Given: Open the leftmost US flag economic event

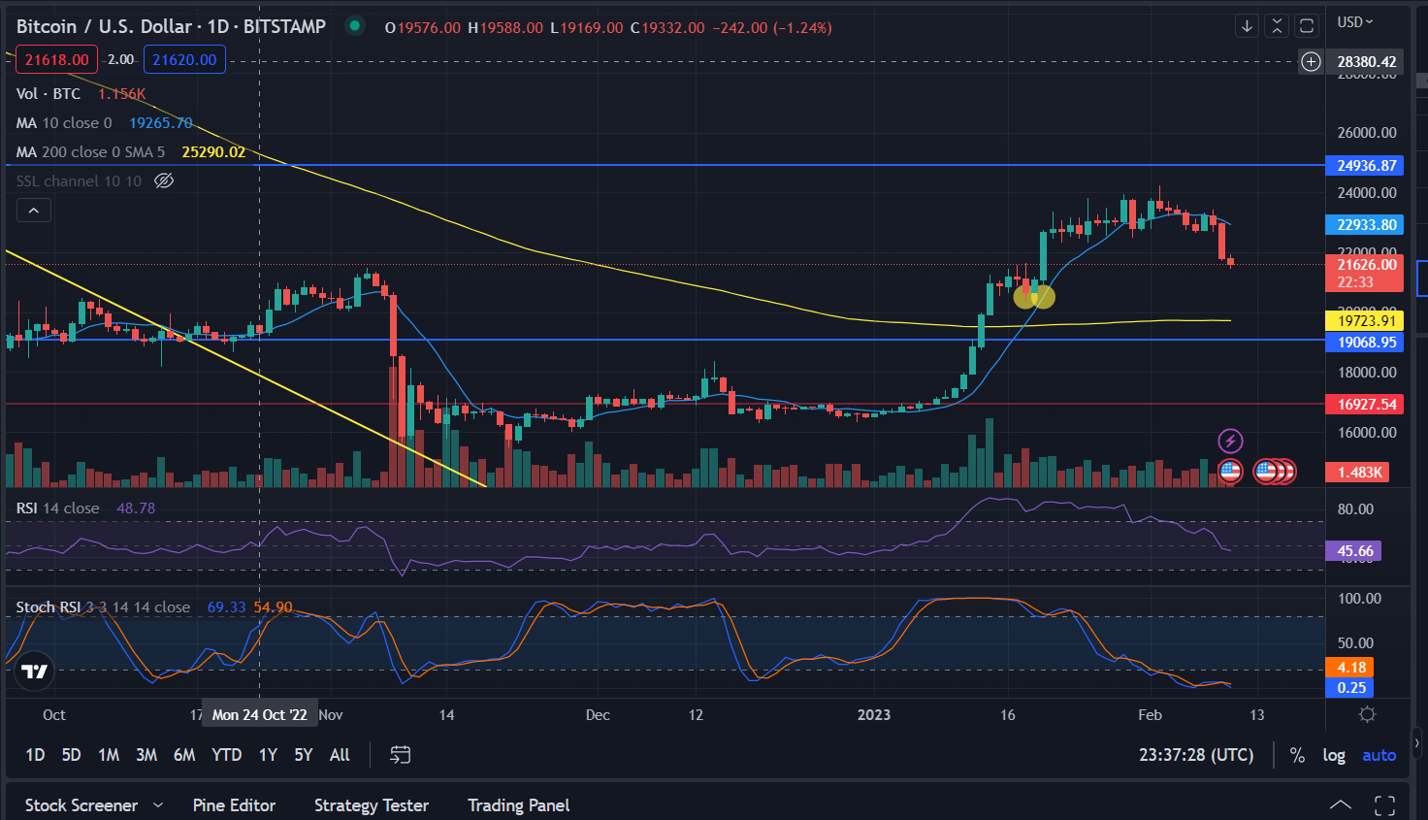Looking at the screenshot, I should click(x=1230, y=472).
